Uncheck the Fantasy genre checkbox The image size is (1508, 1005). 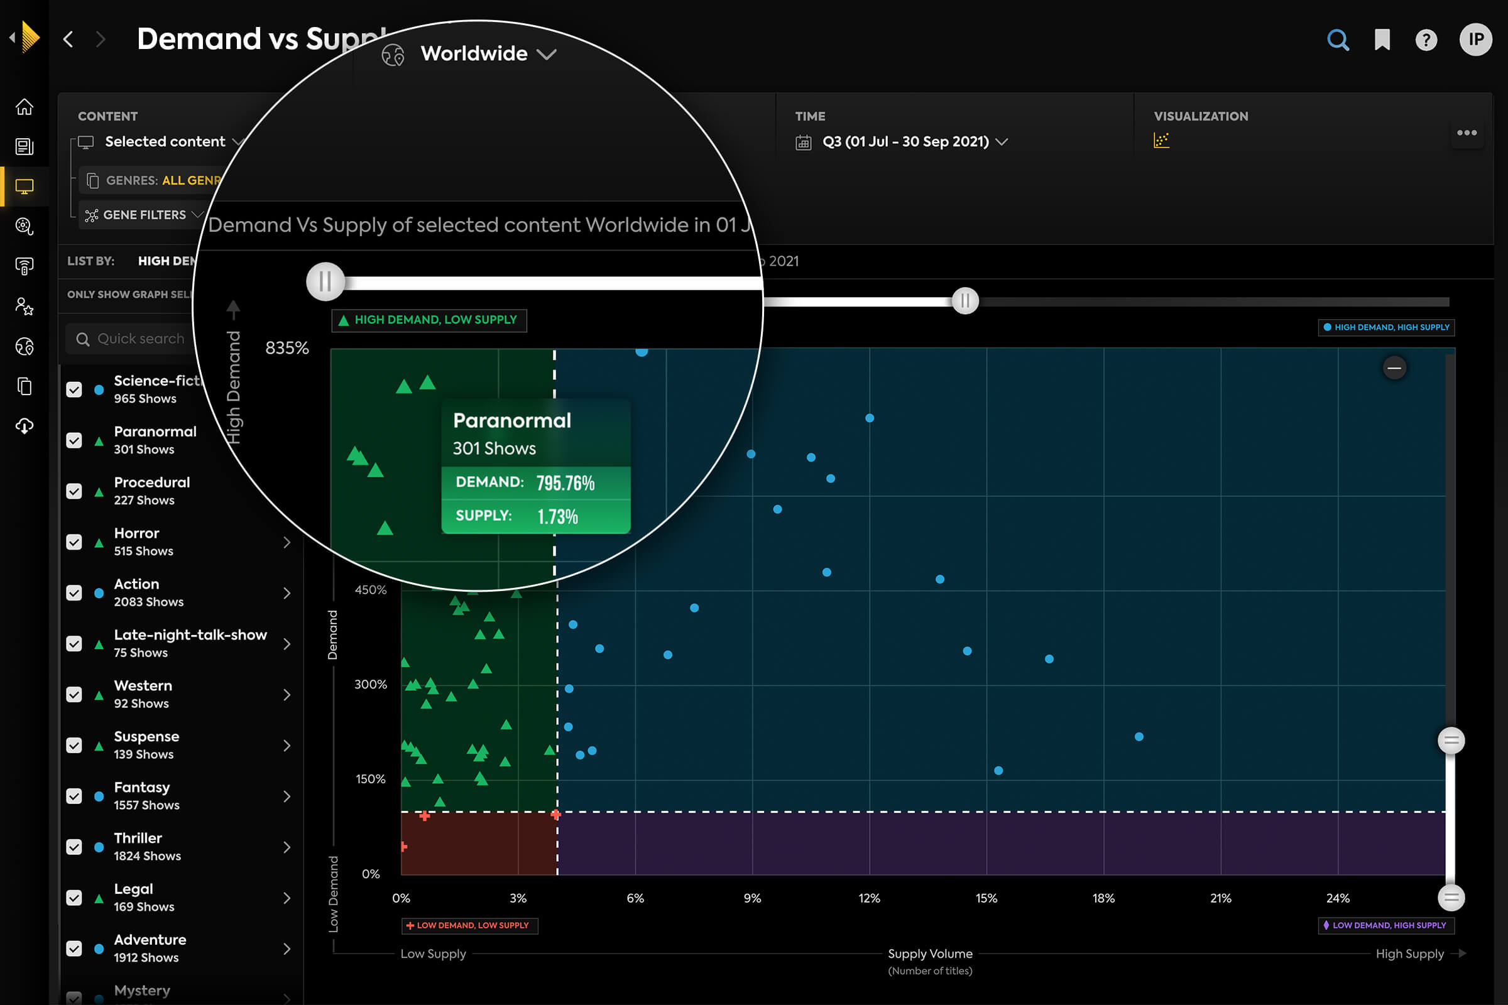coord(74,796)
